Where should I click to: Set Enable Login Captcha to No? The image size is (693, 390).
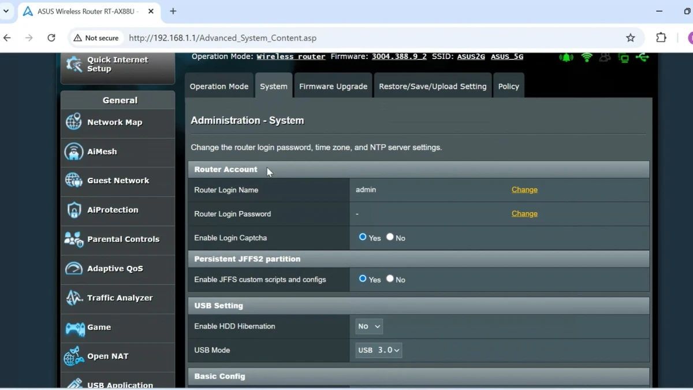pyautogui.click(x=390, y=237)
